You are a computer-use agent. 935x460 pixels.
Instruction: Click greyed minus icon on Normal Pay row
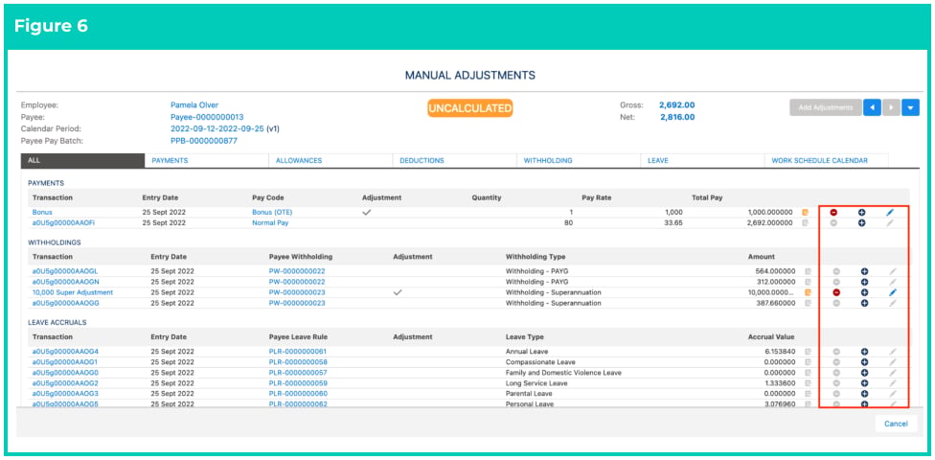pyautogui.click(x=833, y=223)
